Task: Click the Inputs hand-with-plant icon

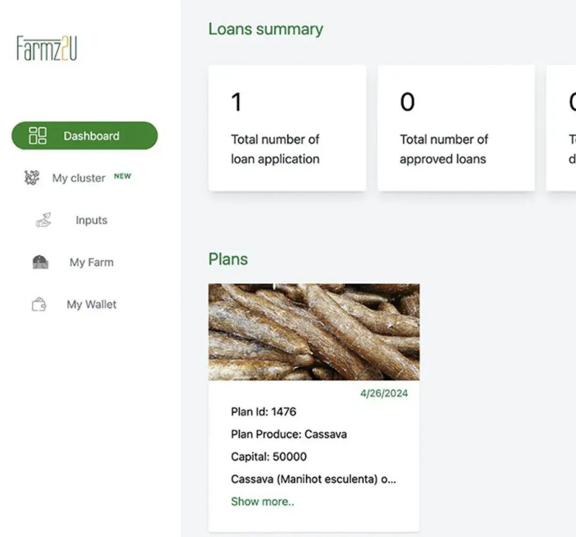Action: 43,220
